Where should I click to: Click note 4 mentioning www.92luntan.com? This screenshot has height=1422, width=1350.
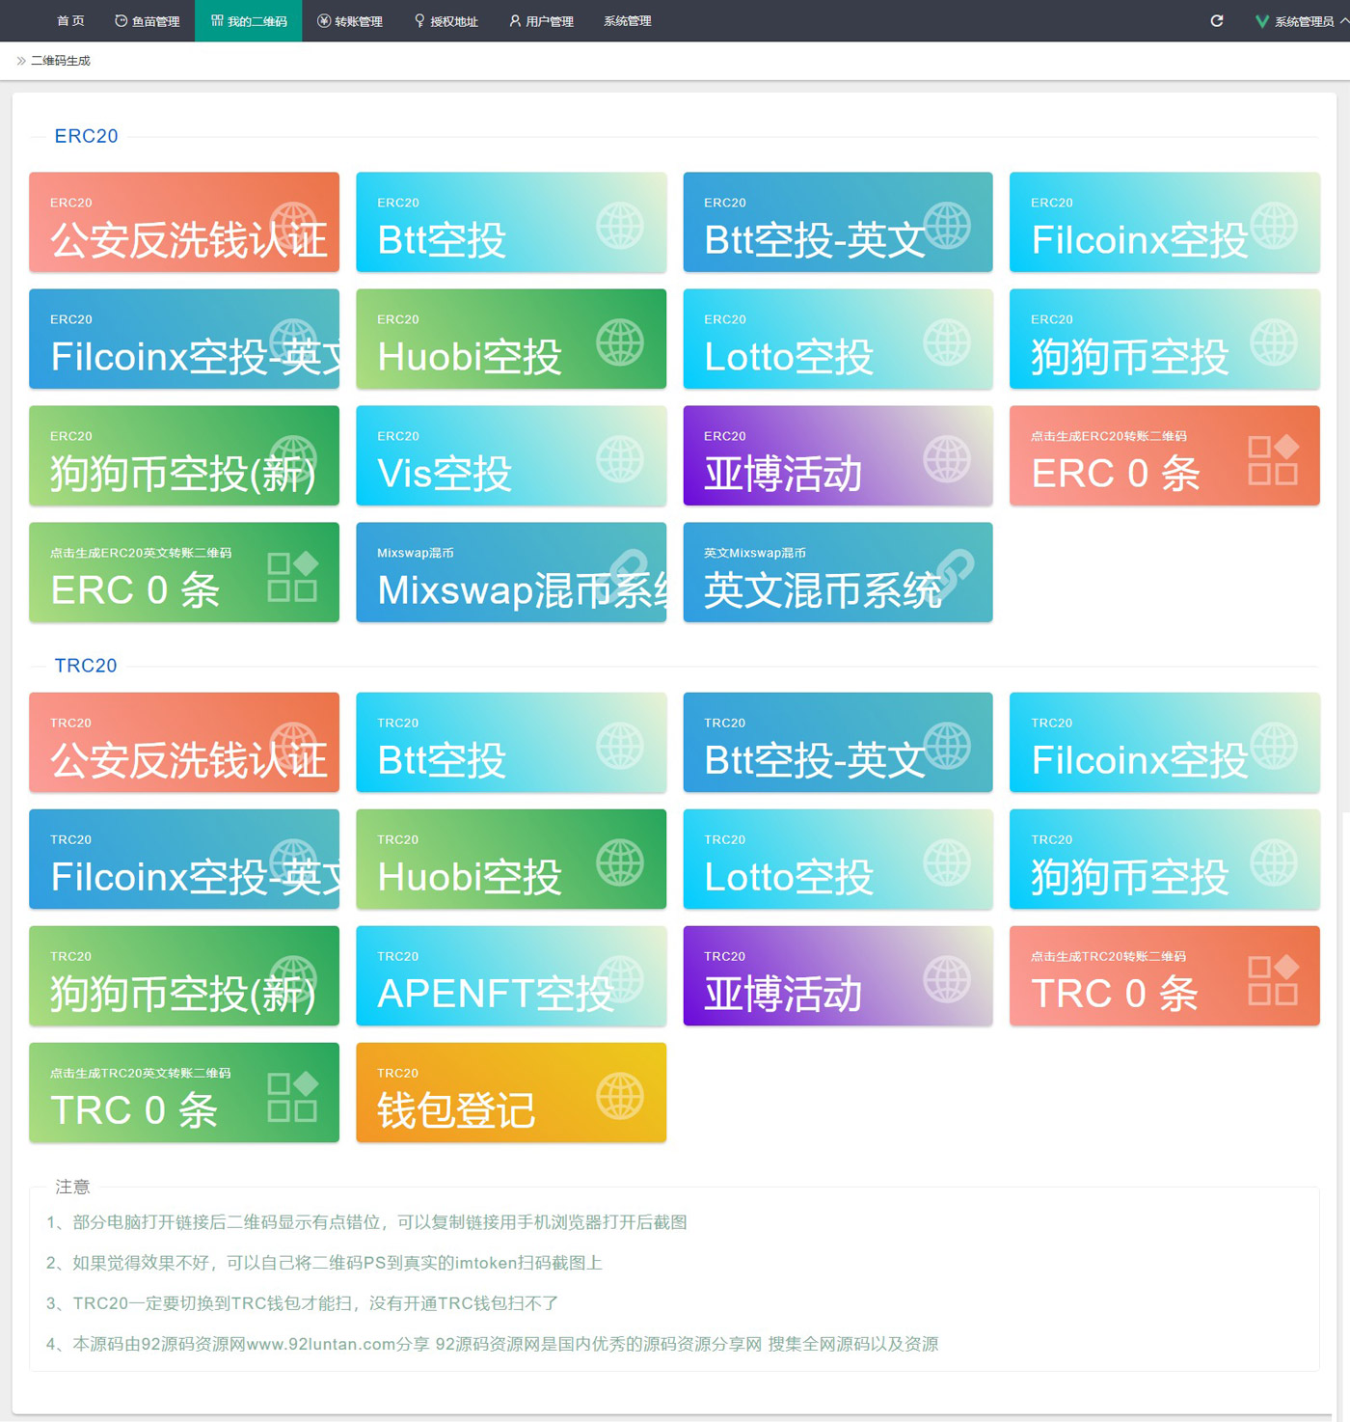click(x=493, y=1344)
